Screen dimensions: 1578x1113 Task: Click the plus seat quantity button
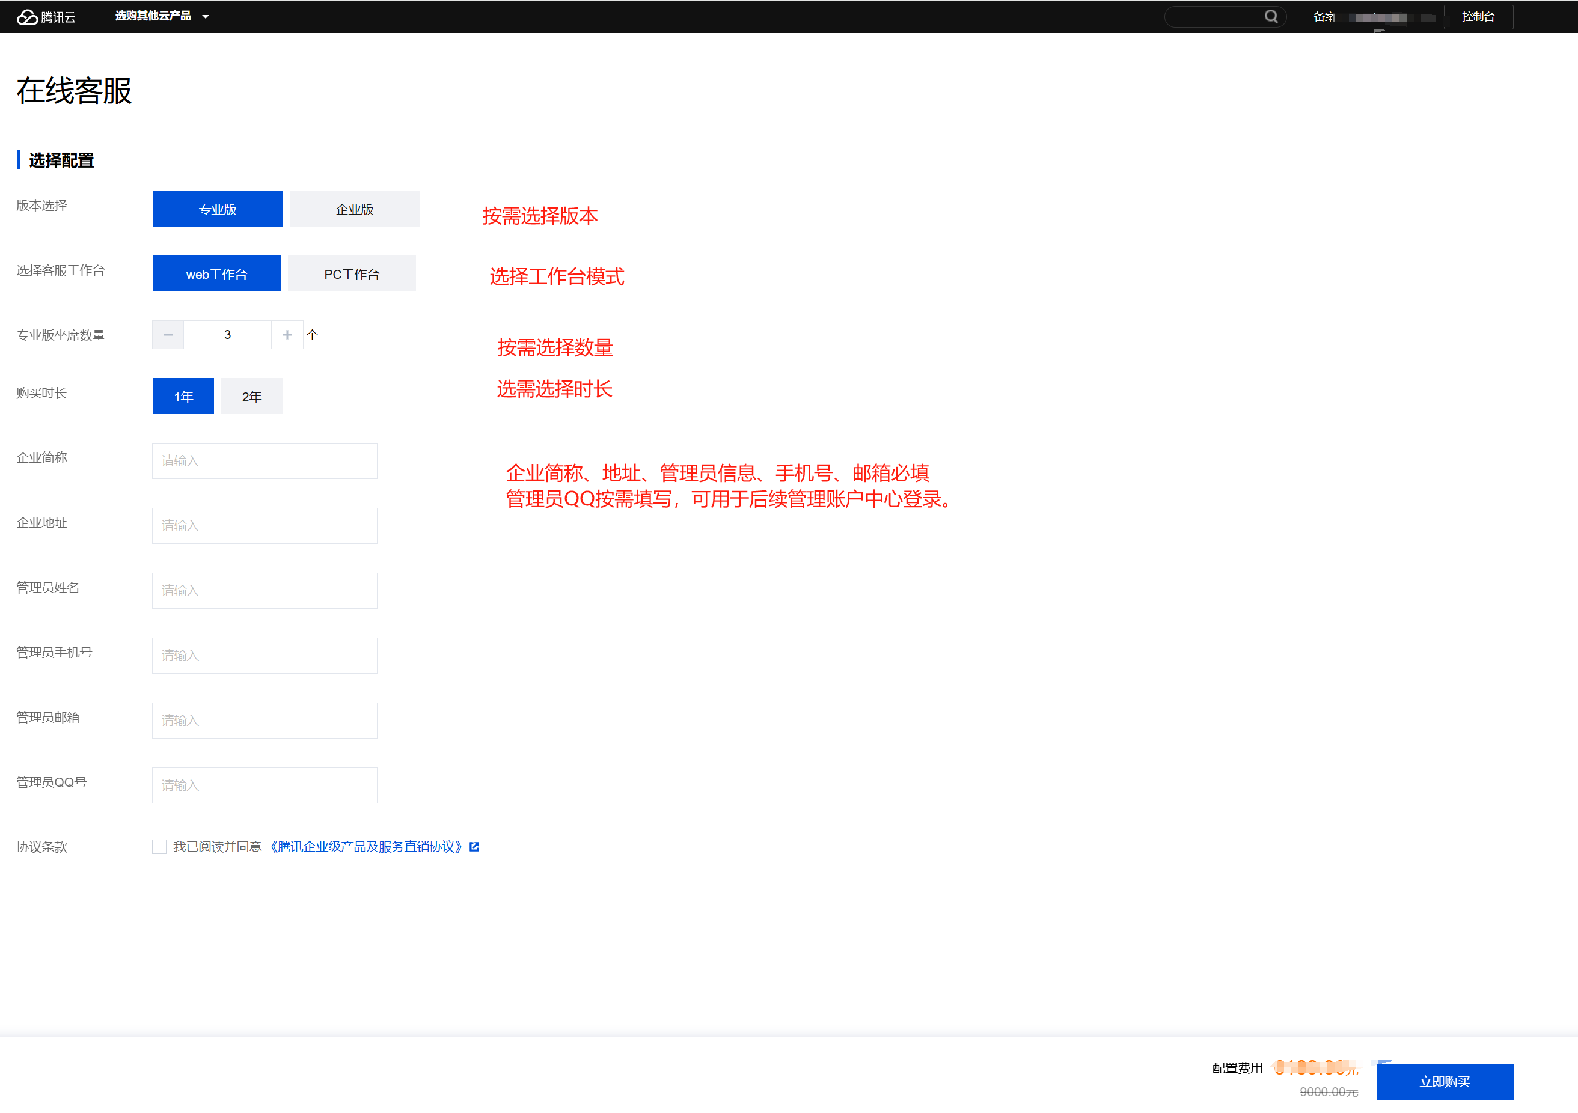[287, 335]
